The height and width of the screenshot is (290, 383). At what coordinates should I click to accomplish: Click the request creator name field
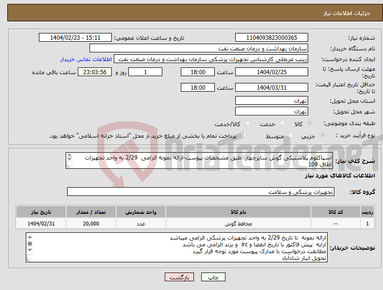tap(211, 59)
